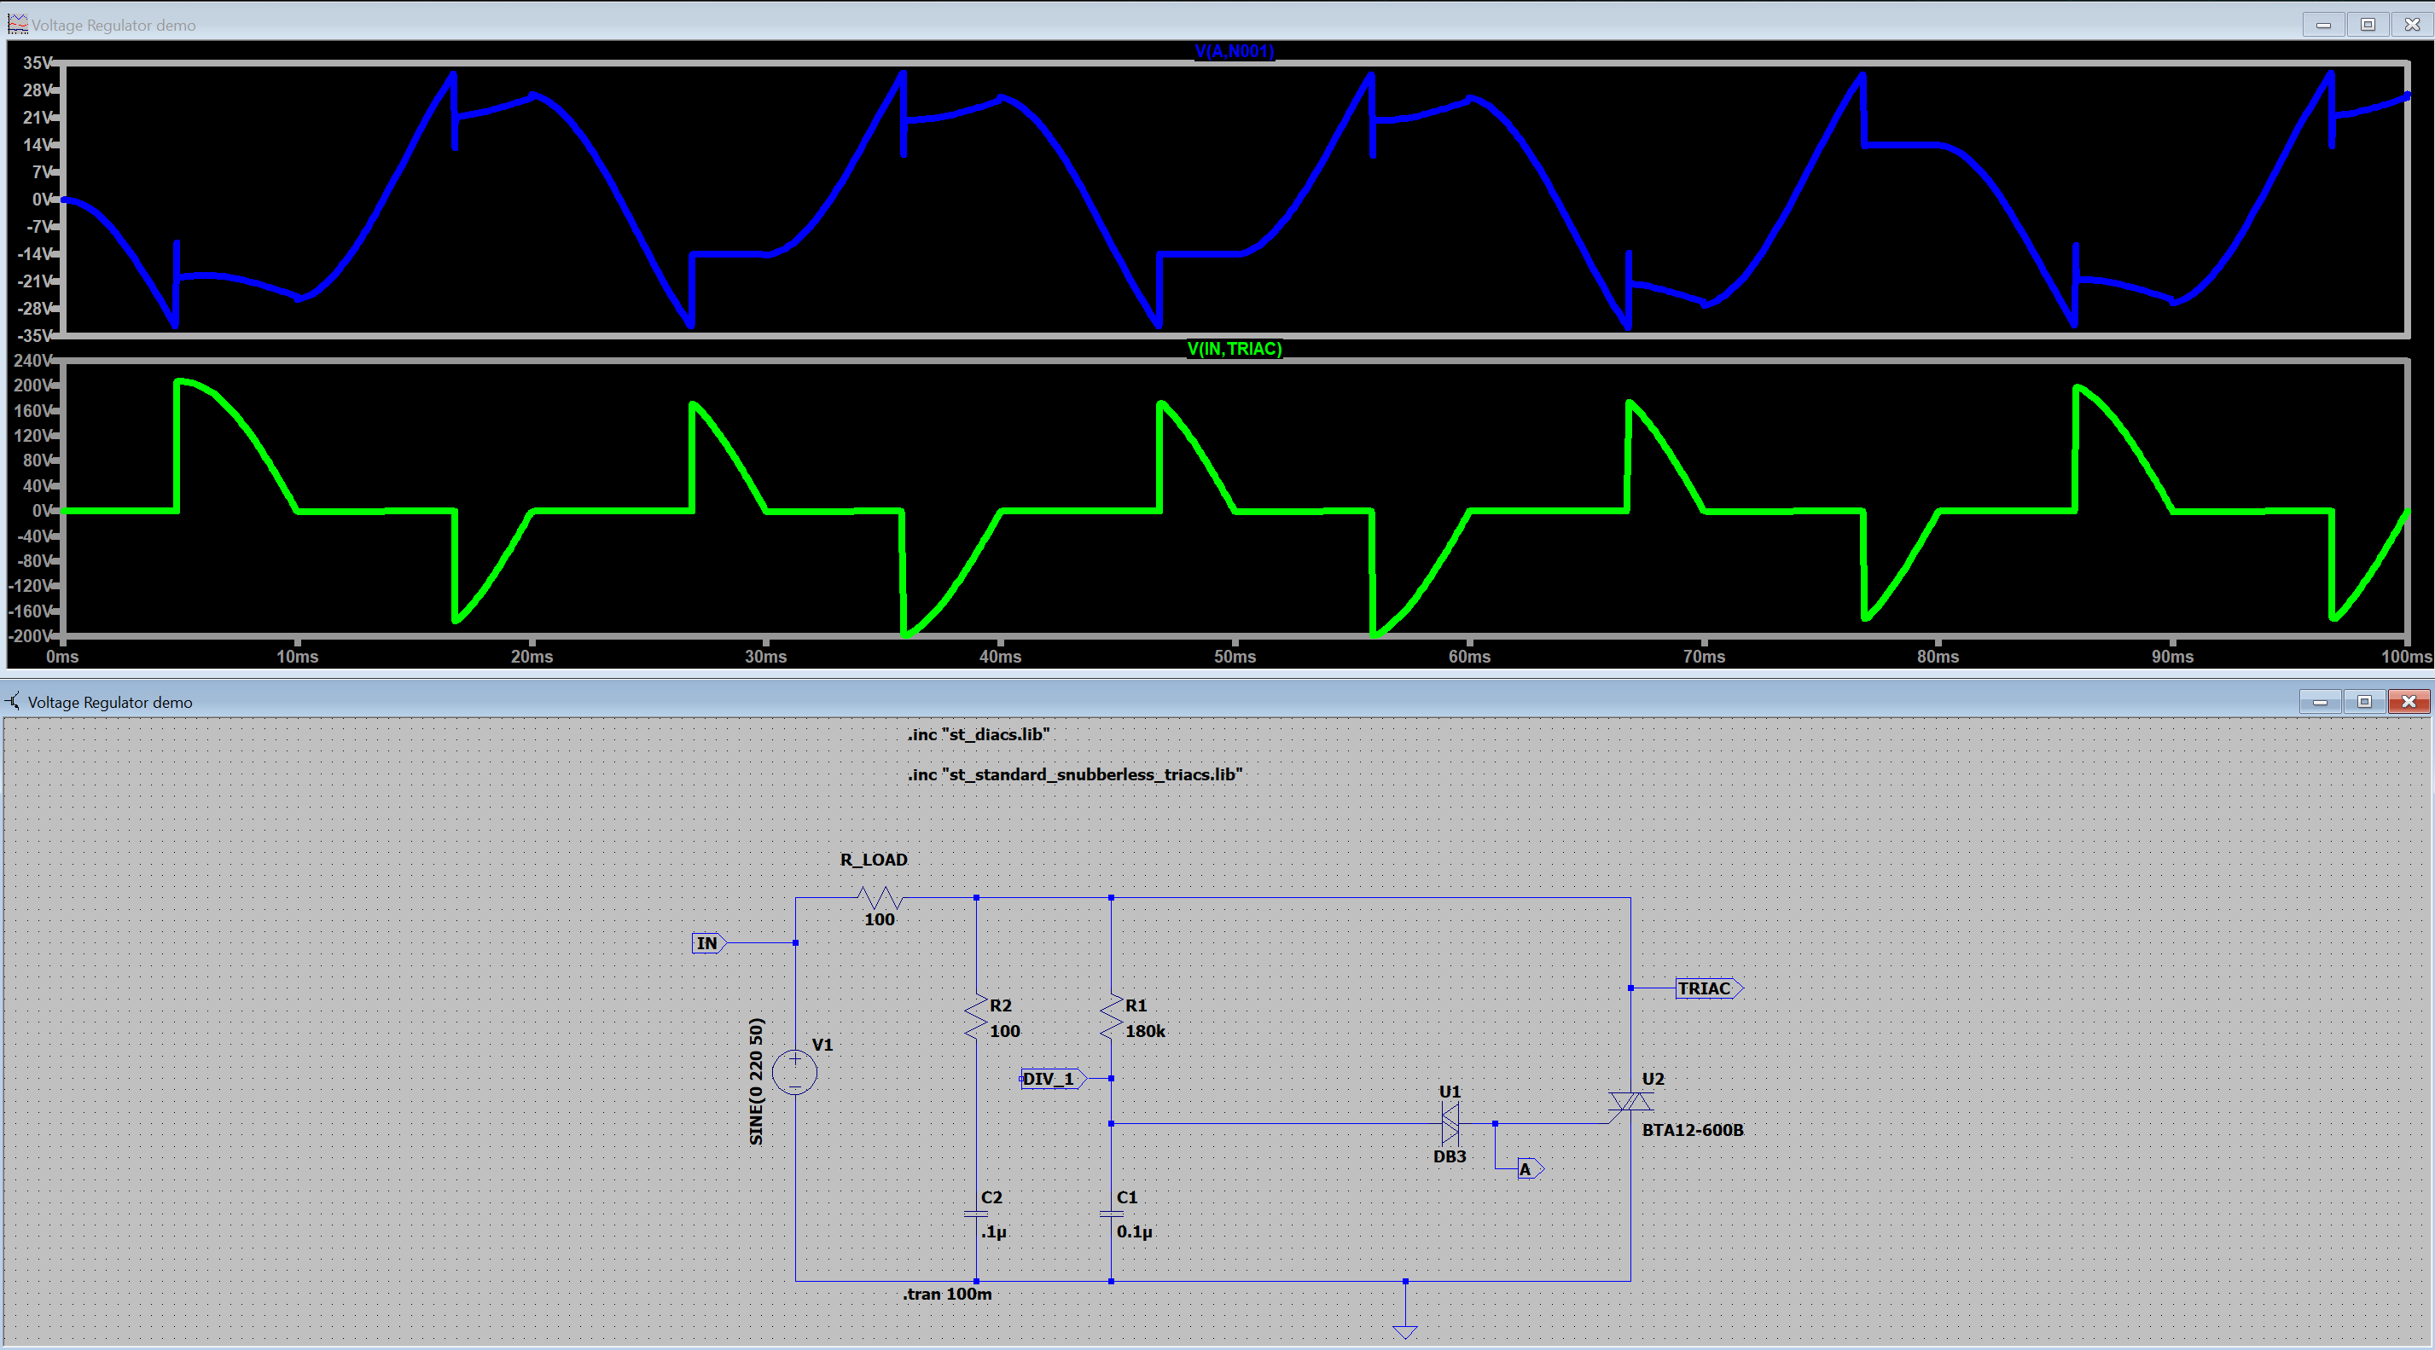Select the U1 DB3 diac symbol
The image size is (2435, 1350).
point(1449,1123)
